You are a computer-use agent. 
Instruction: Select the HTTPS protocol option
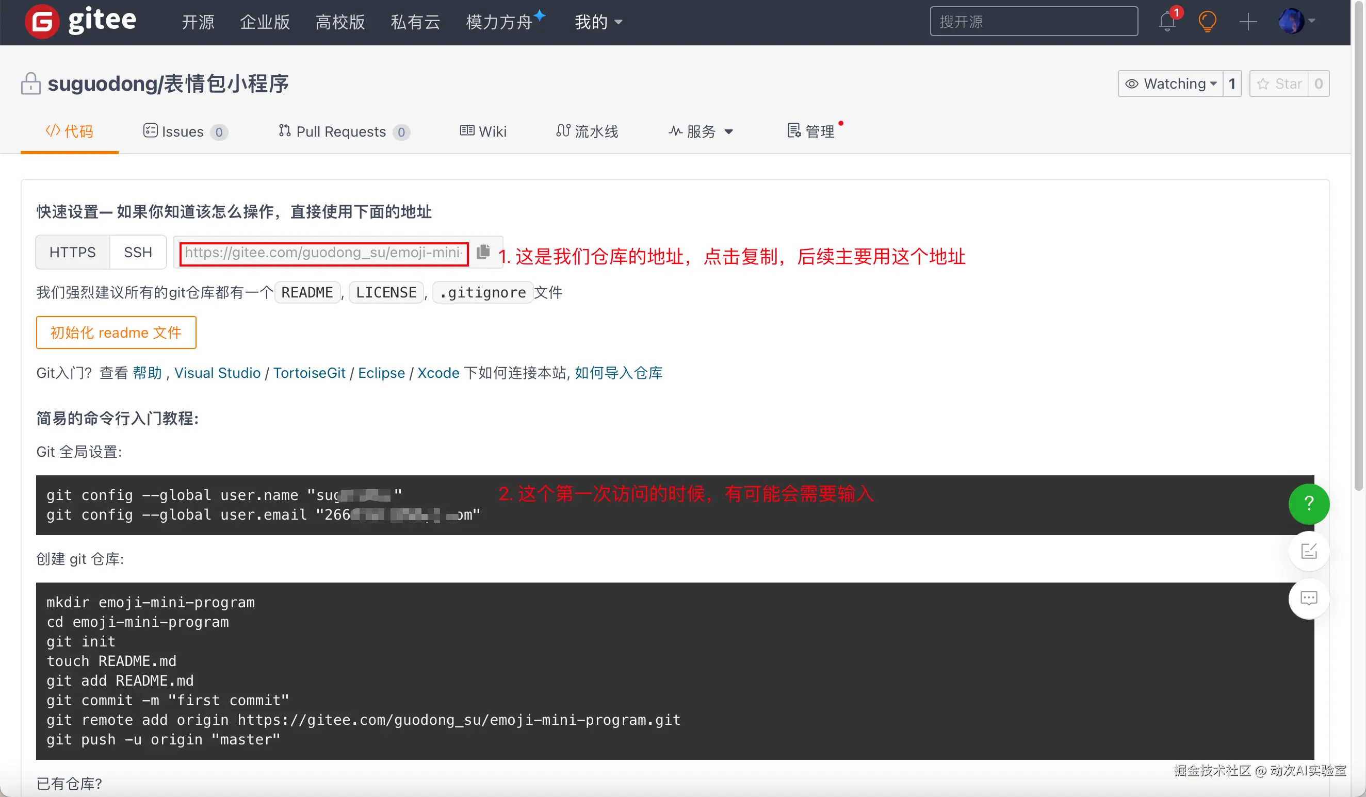tap(72, 252)
